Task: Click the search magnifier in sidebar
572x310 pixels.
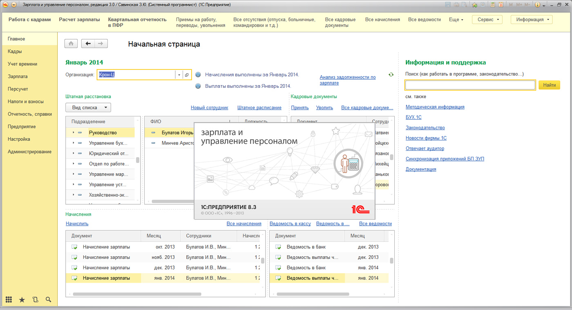Action: tap(48, 299)
